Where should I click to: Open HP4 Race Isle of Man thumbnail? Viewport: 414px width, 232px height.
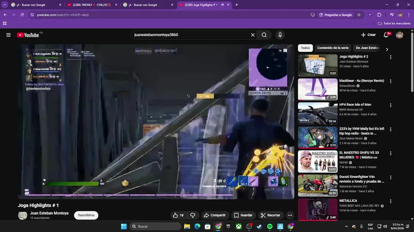(317, 114)
